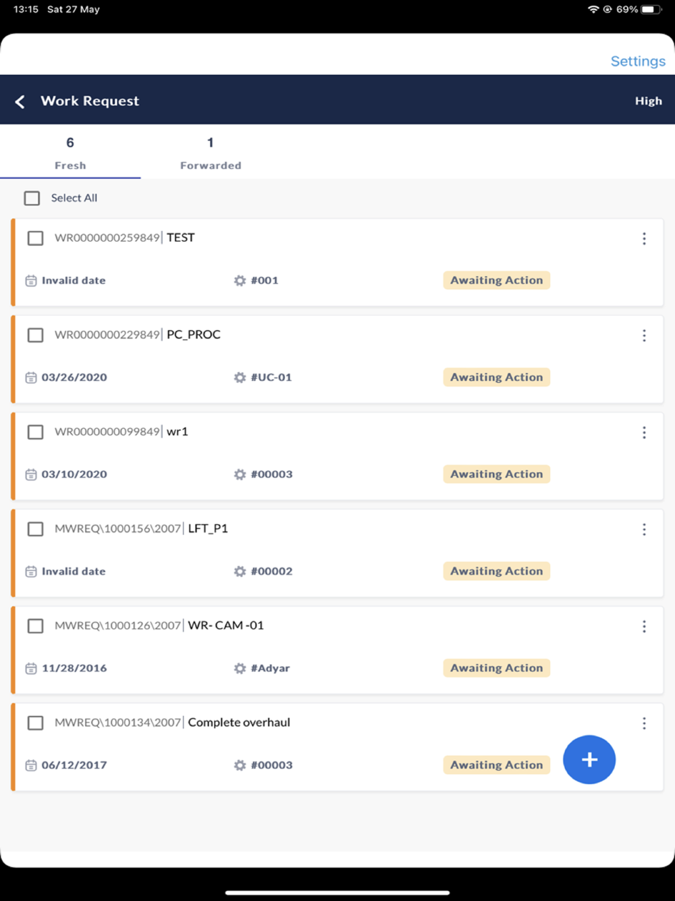Click calendar icon beside 06/12/2017
The image size is (675, 901).
pyautogui.click(x=31, y=765)
